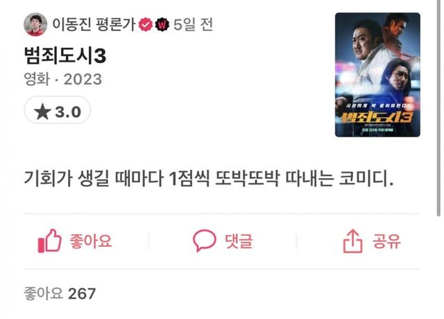This screenshot has width=444, height=319.
Task: Click the 좋아요 like label
Action: pos(91,241)
